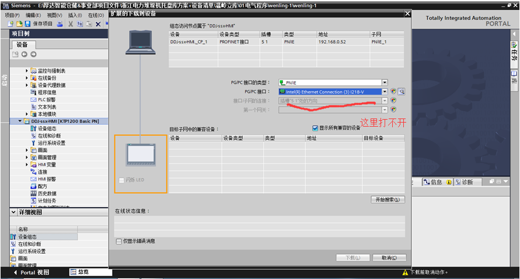Click the 在线和诊断 icon in project tree
The height and width of the screenshot is (279, 520).
pos(33,135)
